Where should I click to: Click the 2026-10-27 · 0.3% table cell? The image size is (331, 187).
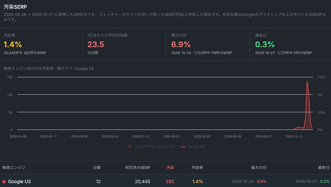[x=312, y=182]
